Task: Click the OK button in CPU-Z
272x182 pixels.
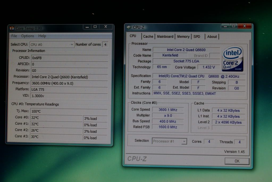Action: tap(237, 161)
